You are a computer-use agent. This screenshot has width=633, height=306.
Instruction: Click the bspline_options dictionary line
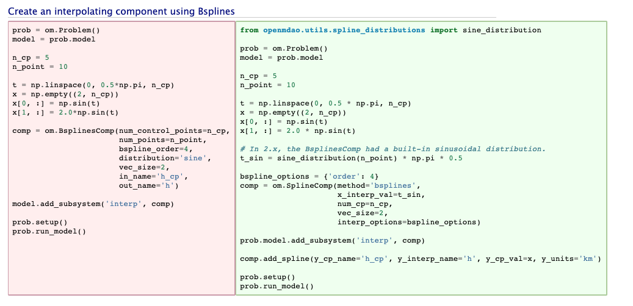click(310, 177)
